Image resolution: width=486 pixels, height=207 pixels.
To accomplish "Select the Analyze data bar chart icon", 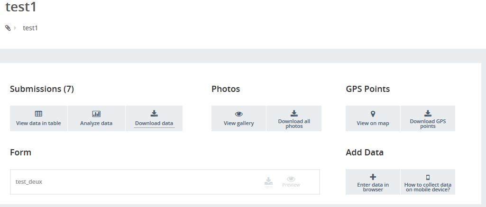I will tap(96, 114).
